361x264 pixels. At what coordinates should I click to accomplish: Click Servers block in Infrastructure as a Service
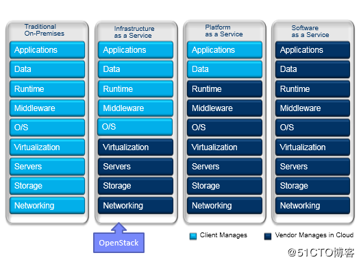coord(136,167)
